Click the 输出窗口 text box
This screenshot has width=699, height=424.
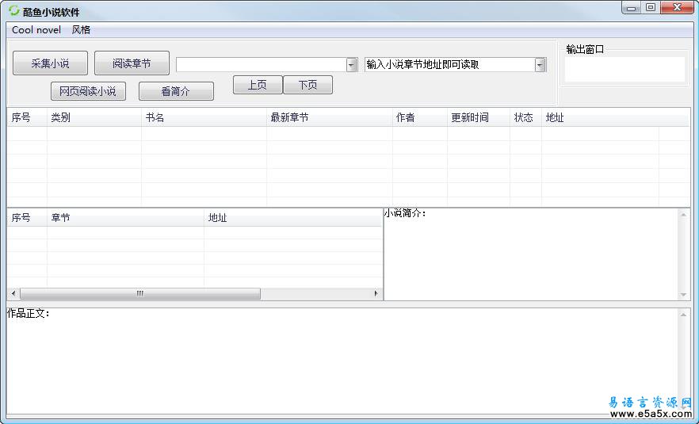coord(625,69)
